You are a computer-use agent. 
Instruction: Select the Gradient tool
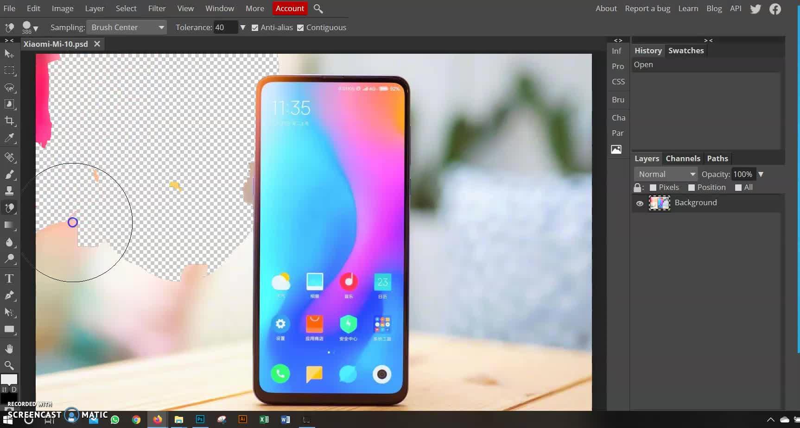pos(9,225)
